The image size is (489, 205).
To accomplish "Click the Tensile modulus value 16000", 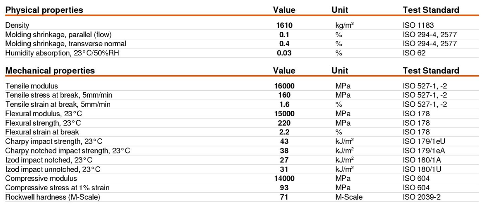I will tap(284, 86).
